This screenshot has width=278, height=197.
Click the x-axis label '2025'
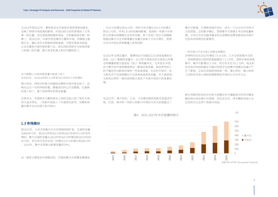[x=226, y=158]
